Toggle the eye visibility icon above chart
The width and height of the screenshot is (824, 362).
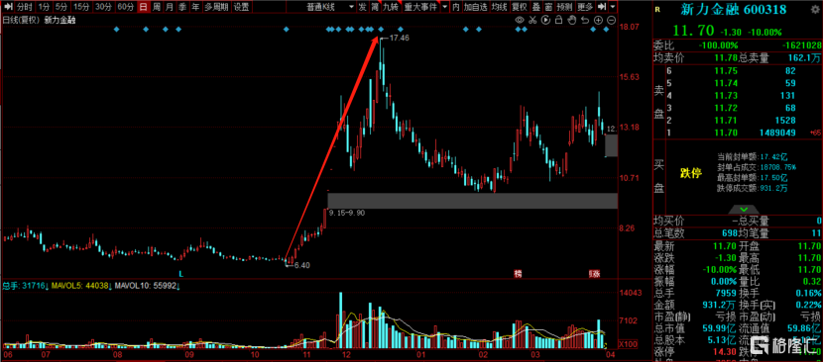(x=520, y=20)
